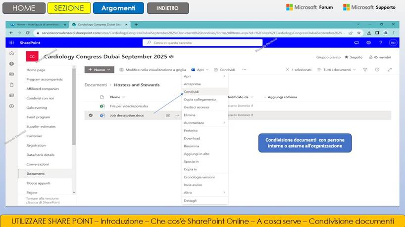Open SharePoint settings gear icon

pos(368,43)
